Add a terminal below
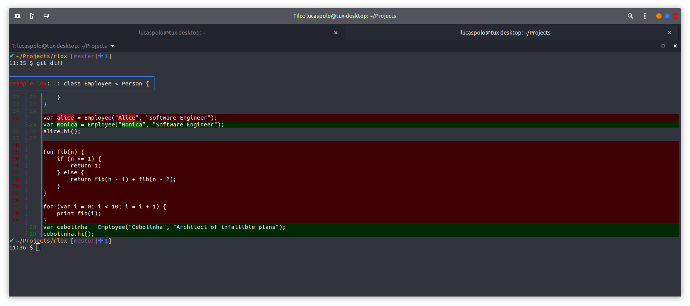This screenshot has height=306, width=690. pos(46,16)
